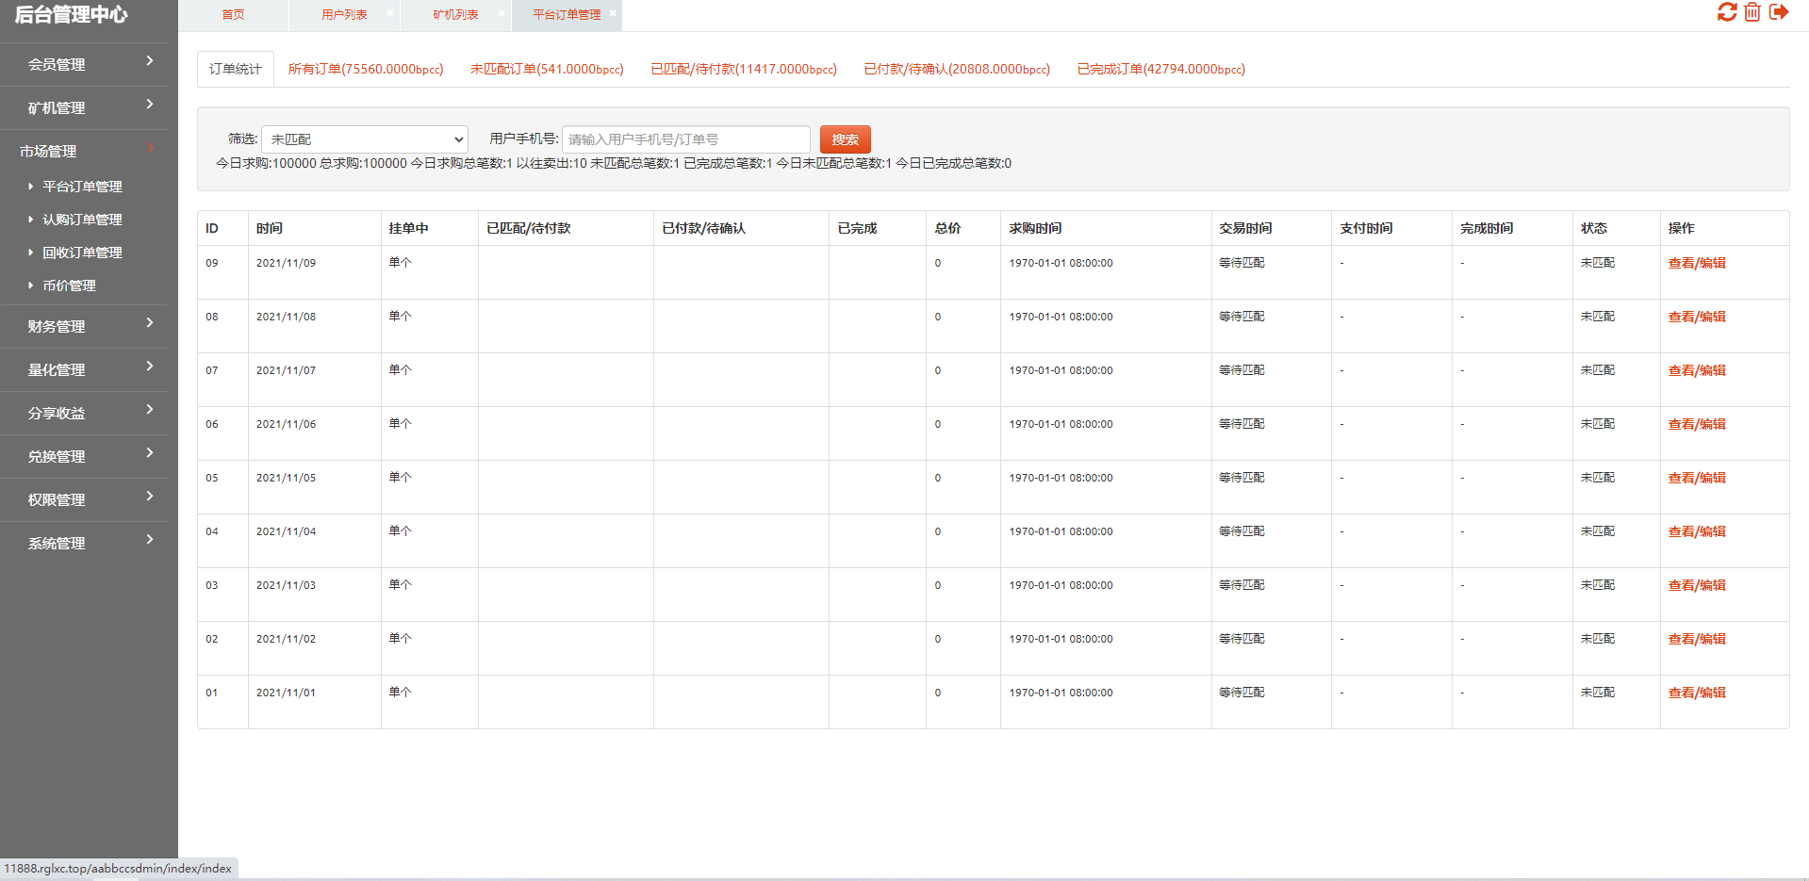1809x881 pixels.
Task: Close the 平台订单管理 tab
Action: coord(613,13)
